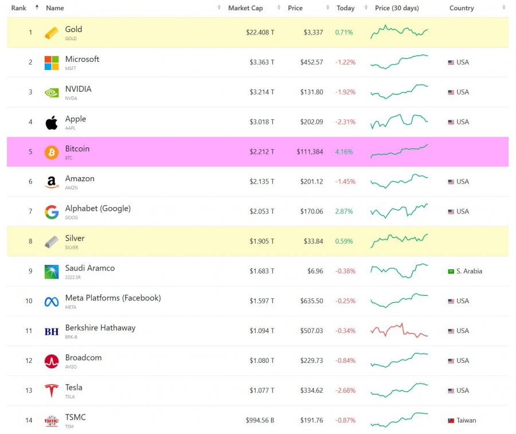Click the Price column header
This screenshot has height=434, width=516.
[x=295, y=8]
